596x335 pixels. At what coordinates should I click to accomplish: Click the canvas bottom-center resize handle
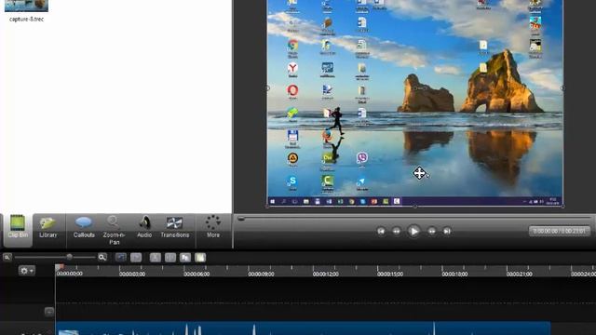click(x=415, y=207)
